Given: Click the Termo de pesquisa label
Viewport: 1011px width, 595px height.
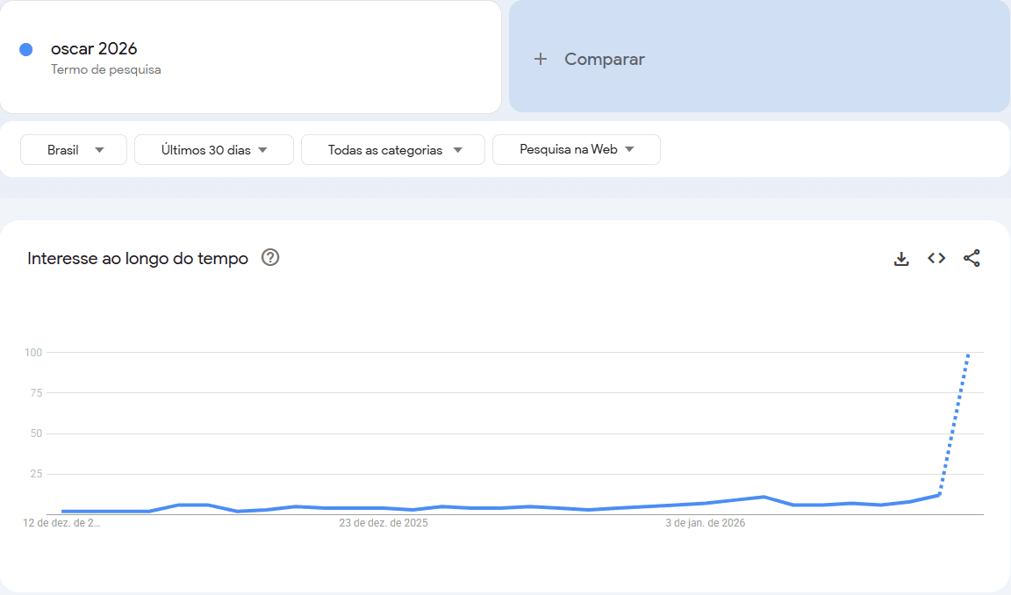Looking at the screenshot, I should 105,69.
